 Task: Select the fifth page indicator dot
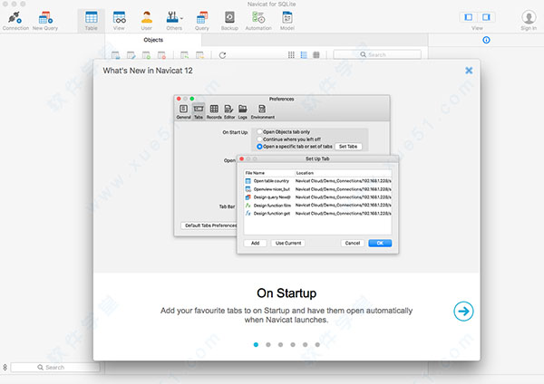305,344
